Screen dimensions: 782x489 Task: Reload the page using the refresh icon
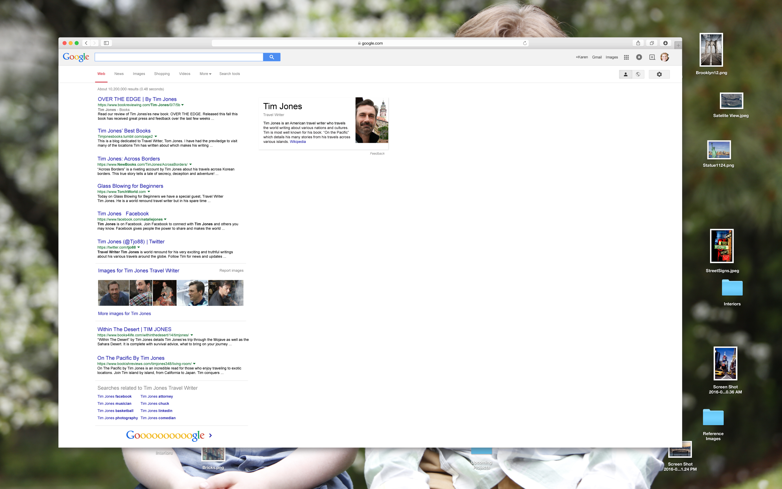pos(525,43)
